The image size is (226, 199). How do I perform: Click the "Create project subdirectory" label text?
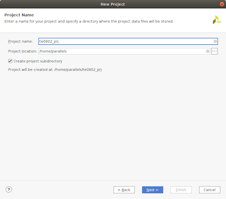tap(38, 61)
